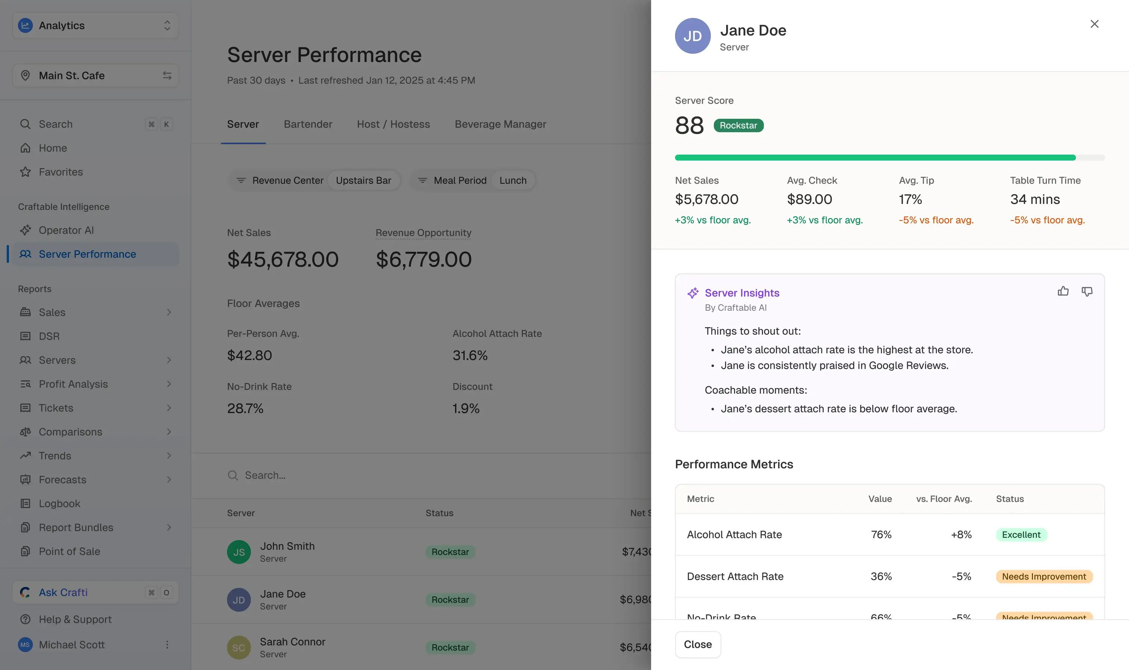Click the Excellent status badge
This screenshot has width=1129, height=670.
coord(1021,534)
